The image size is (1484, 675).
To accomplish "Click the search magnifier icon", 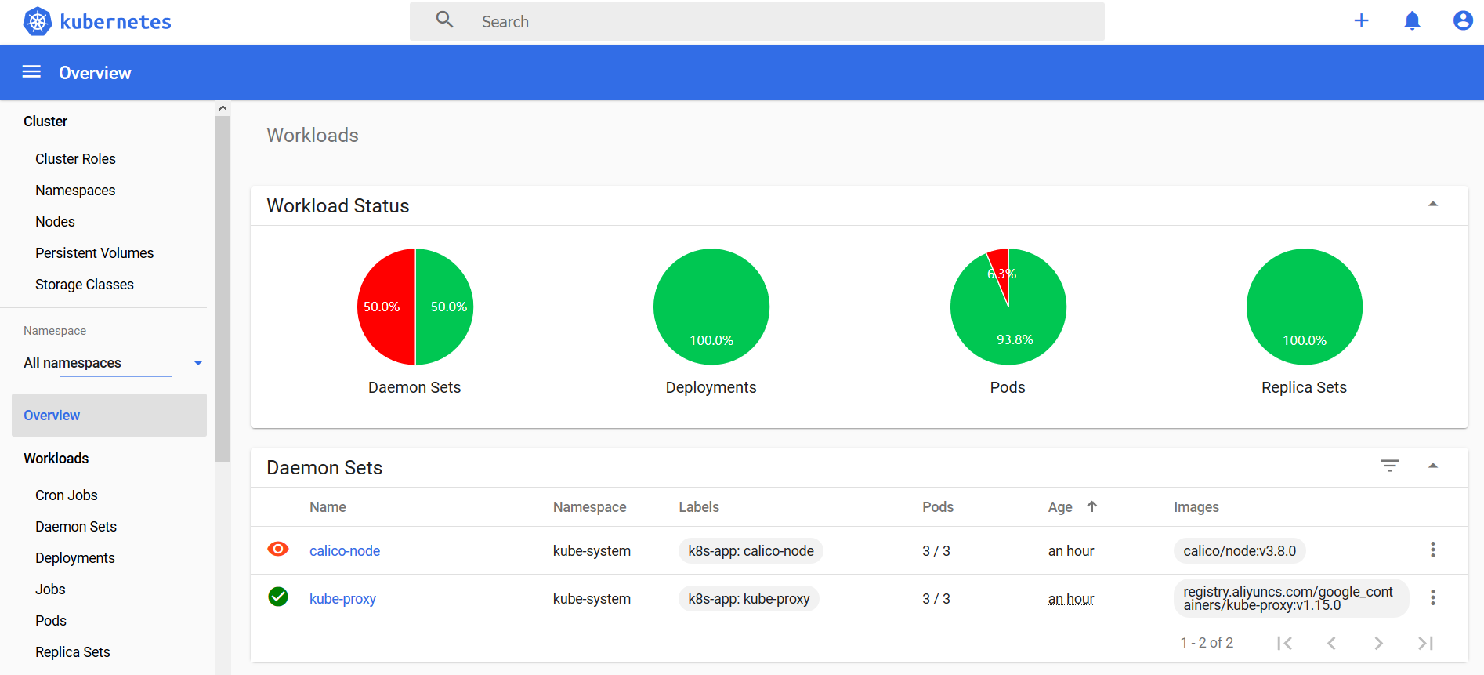I will click(x=444, y=20).
